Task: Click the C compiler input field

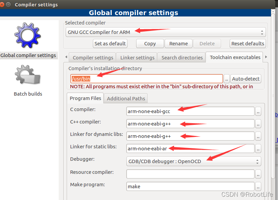Action: click(x=190, y=111)
